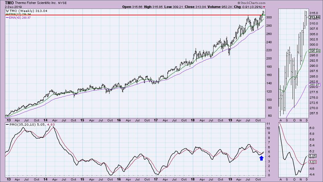This screenshot has height=182, width=323.
Task: Click the Open 315.66 value in header
Action: click(132, 7)
